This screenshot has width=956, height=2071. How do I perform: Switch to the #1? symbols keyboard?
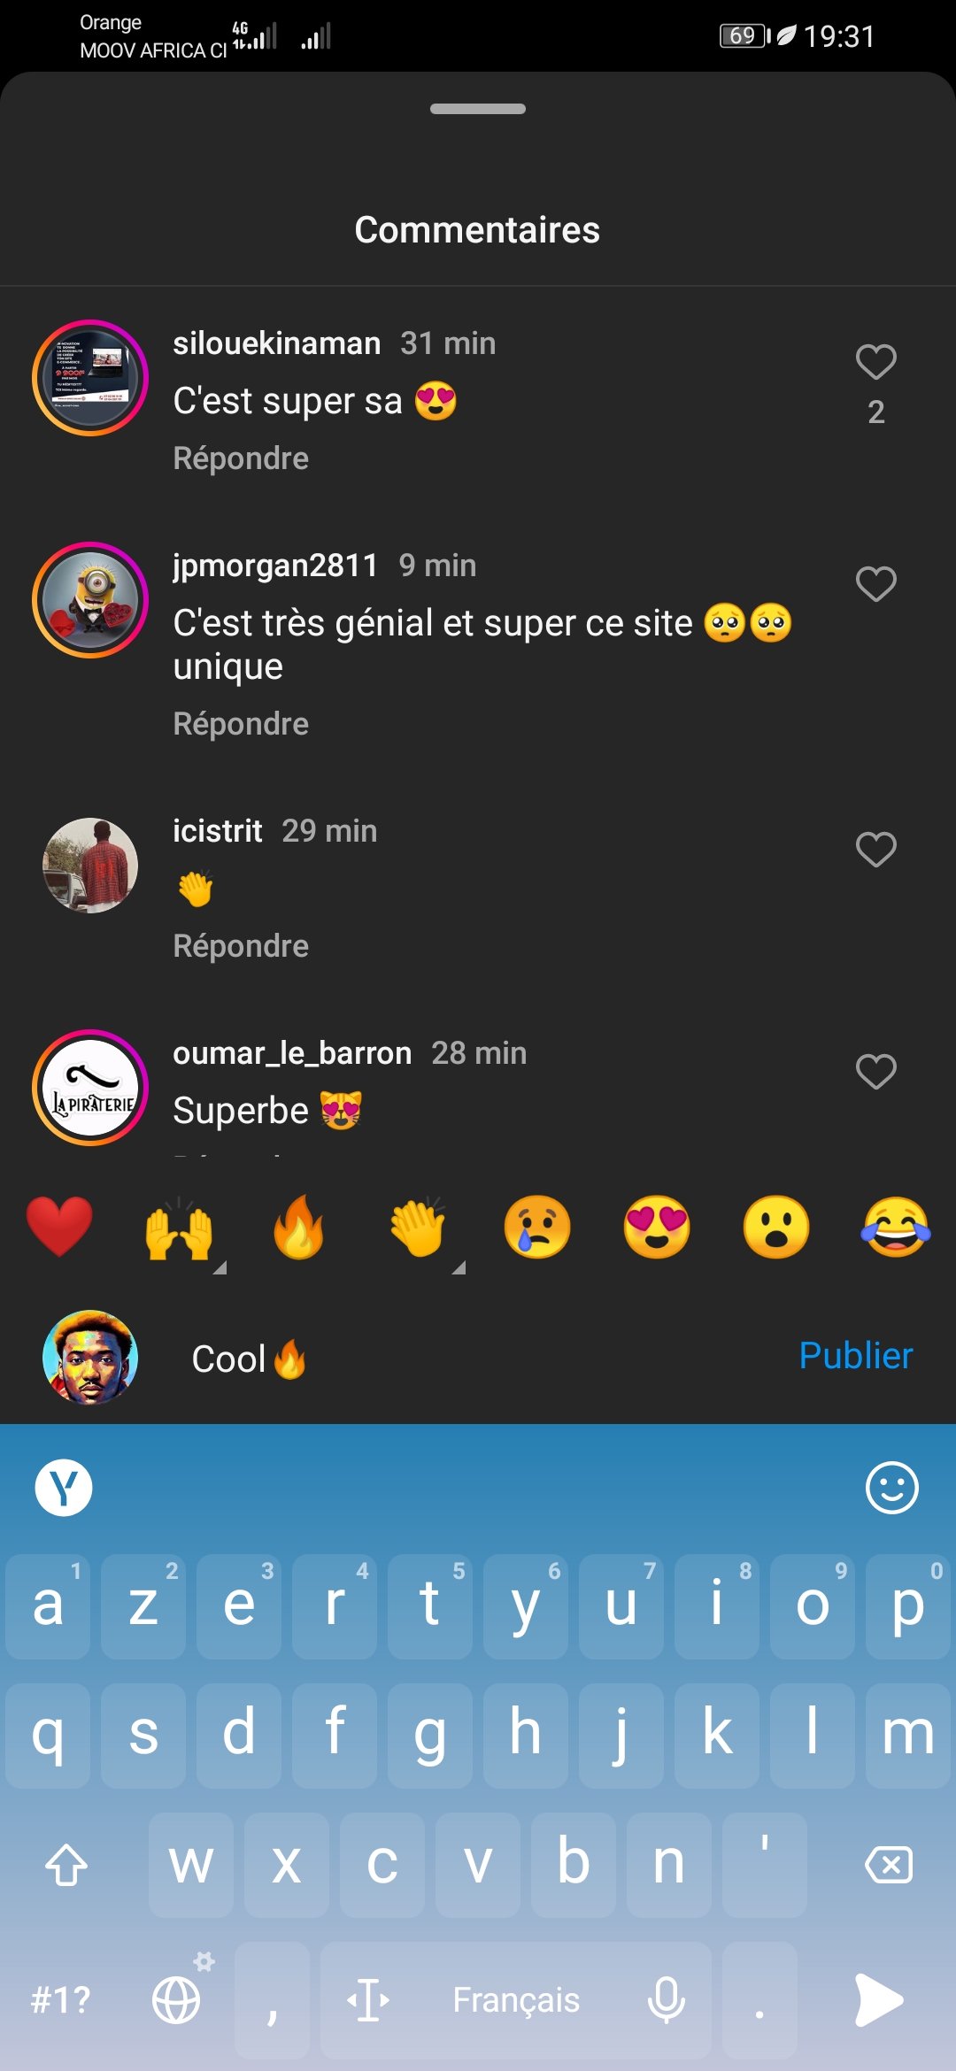[x=60, y=2000]
